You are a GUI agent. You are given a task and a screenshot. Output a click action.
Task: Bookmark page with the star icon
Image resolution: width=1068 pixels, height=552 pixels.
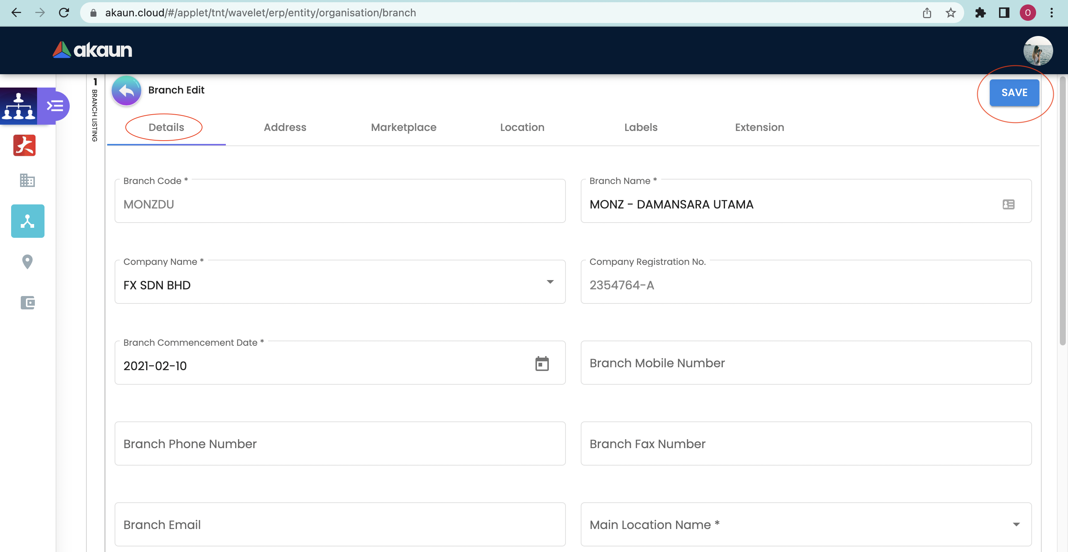950,13
